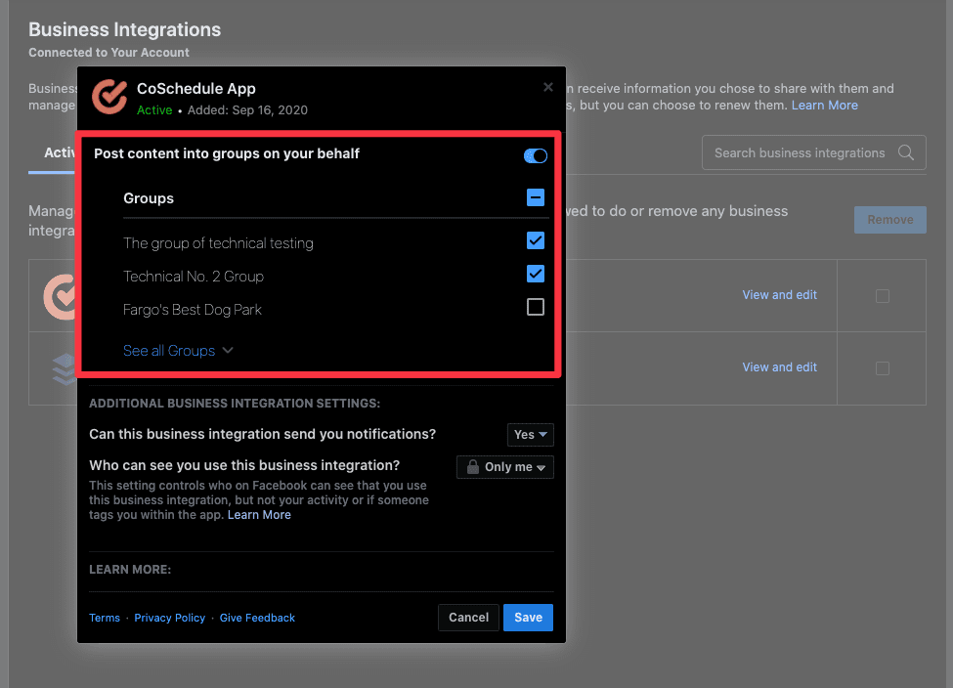Close the CoSchedule App dialog
The width and height of the screenshot is (953, 688).
pos(547,87)
